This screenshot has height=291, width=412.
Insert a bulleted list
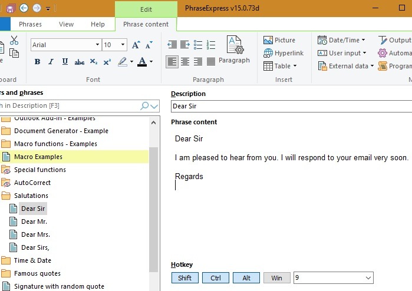point(198,45)
